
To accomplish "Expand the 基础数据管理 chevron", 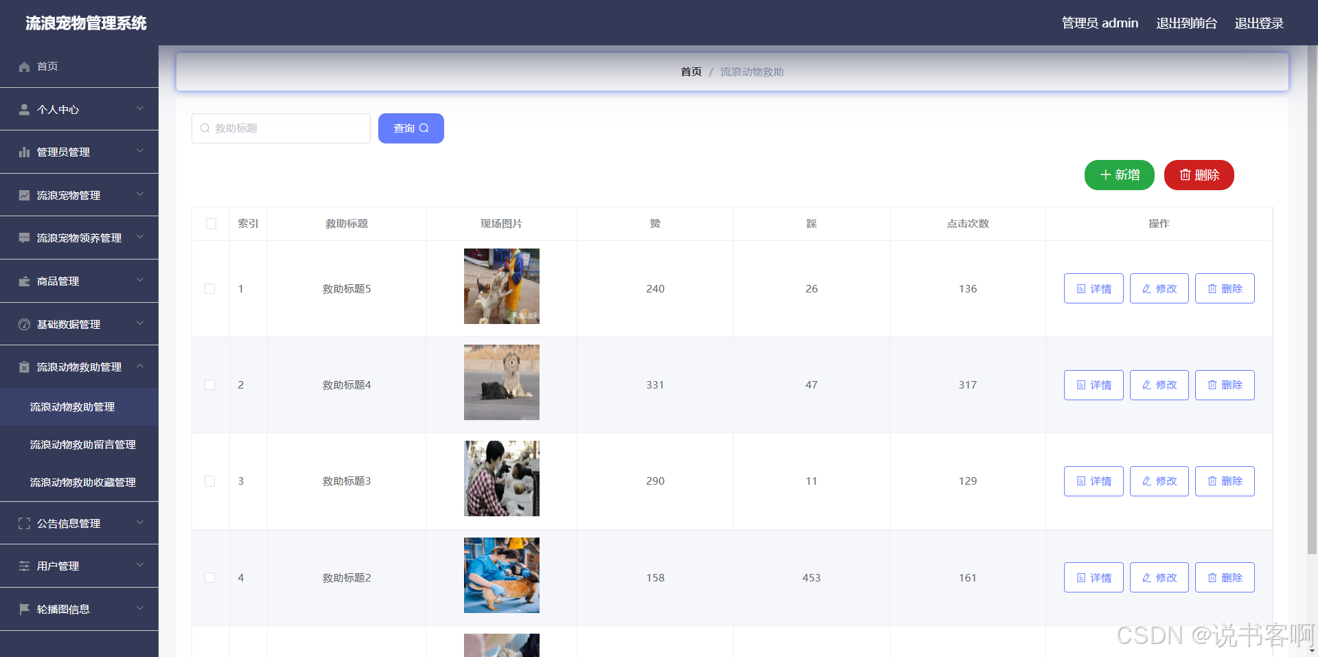I will tap(140, 323).
